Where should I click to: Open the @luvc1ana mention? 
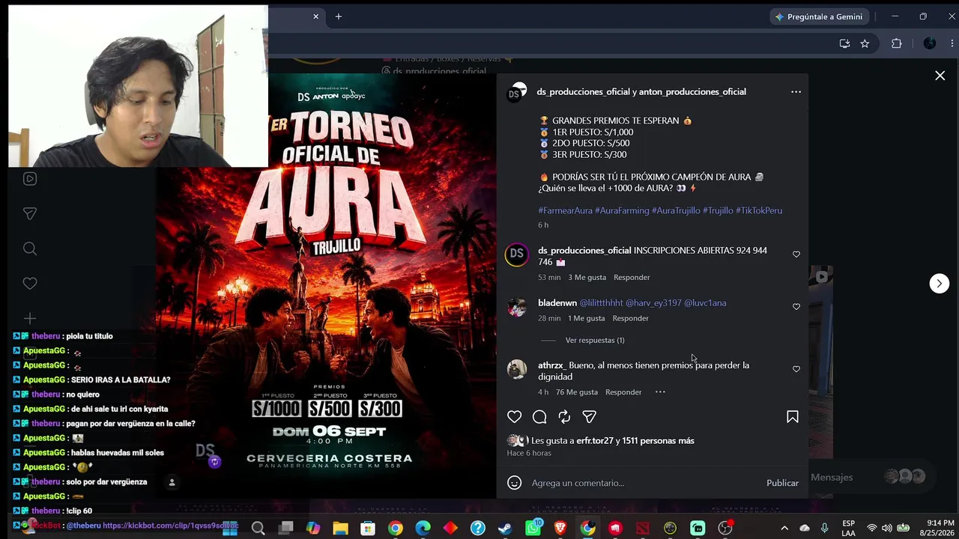705,303
